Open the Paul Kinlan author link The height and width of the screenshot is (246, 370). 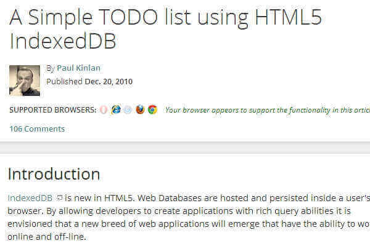tap(78, 68)
